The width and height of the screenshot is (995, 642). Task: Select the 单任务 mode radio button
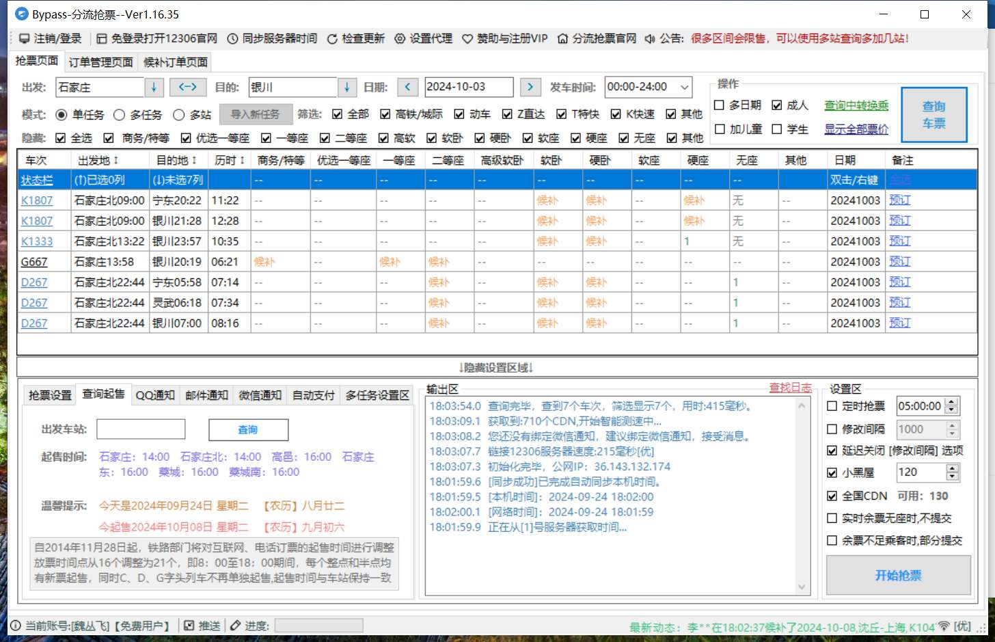[62, 115]
